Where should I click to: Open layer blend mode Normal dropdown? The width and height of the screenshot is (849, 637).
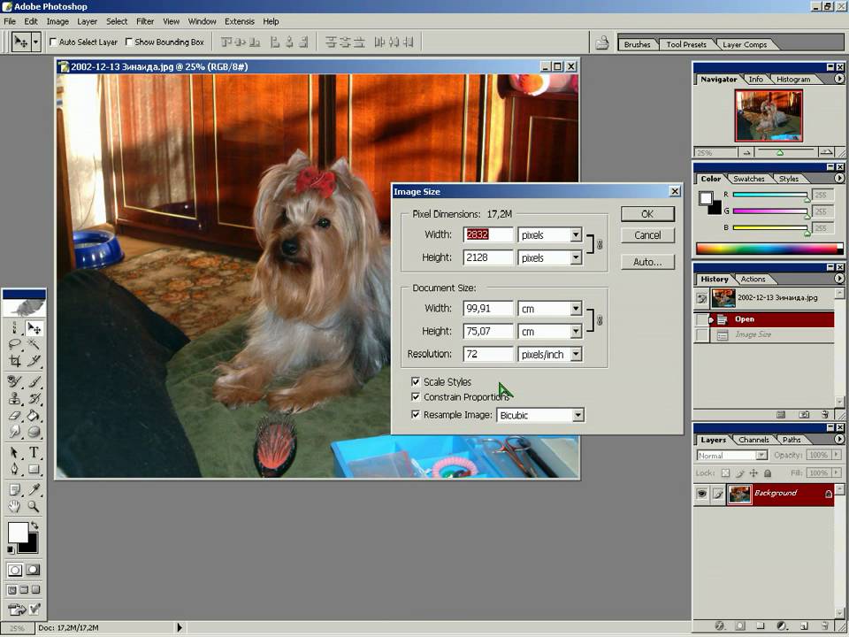[761, 455]
